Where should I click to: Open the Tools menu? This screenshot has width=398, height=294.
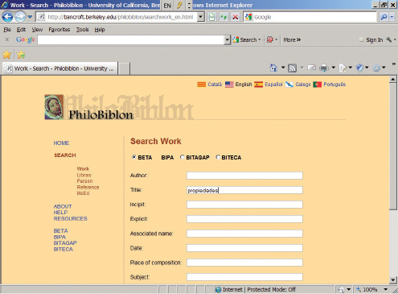pyautogui.click(x=82, y=30)
